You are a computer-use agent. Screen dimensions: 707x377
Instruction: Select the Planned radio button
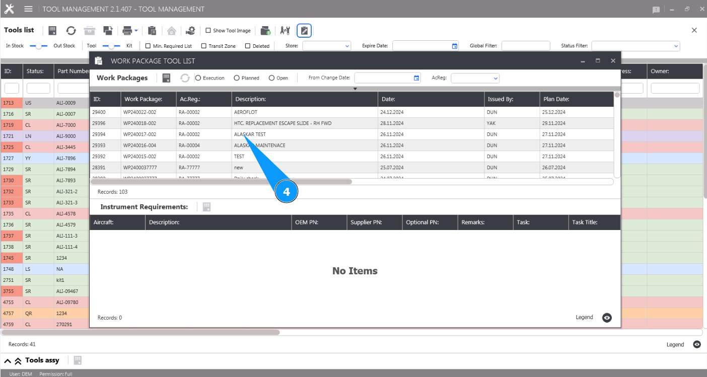pyautogui.click(x=237, y=78)
